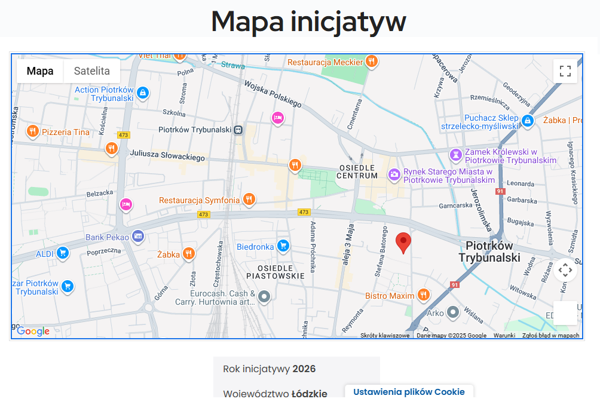The width and height of the screenshot is (600, 411).
Task: Open Skróty klawiszowe keyboard shortcuts
Action: coord(385,336)
